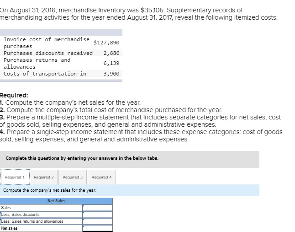Click the Net sales total input field
The image size is (295, 232).
pos(97,228)
